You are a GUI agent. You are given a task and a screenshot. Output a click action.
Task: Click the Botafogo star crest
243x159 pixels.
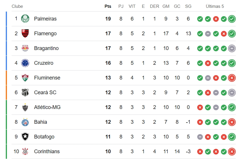point(25,137)
